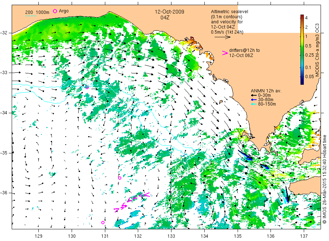
Task: Click the cyan 200m isobath legend line
Action: [31, 16]
